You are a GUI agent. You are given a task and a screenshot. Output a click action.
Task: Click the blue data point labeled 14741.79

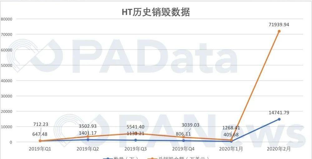point(279,119)
